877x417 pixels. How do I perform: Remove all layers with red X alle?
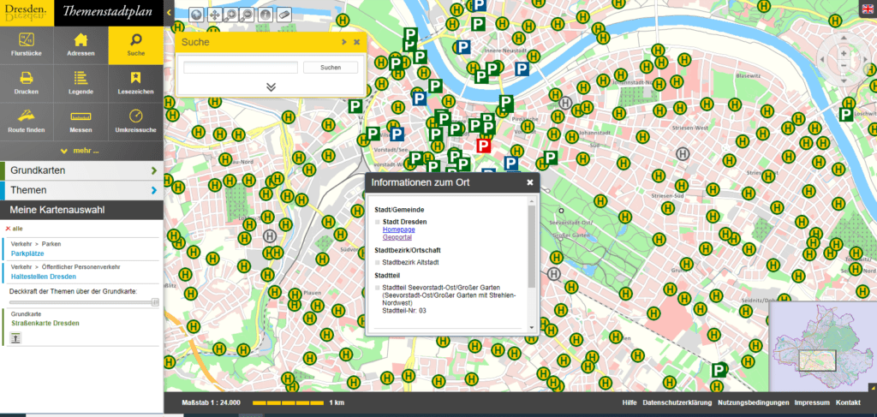14,229
